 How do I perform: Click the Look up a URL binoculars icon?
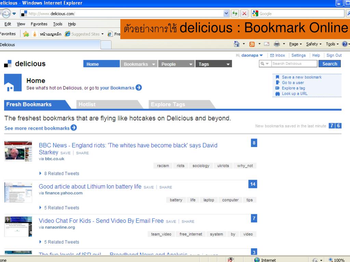click(278, 94)
